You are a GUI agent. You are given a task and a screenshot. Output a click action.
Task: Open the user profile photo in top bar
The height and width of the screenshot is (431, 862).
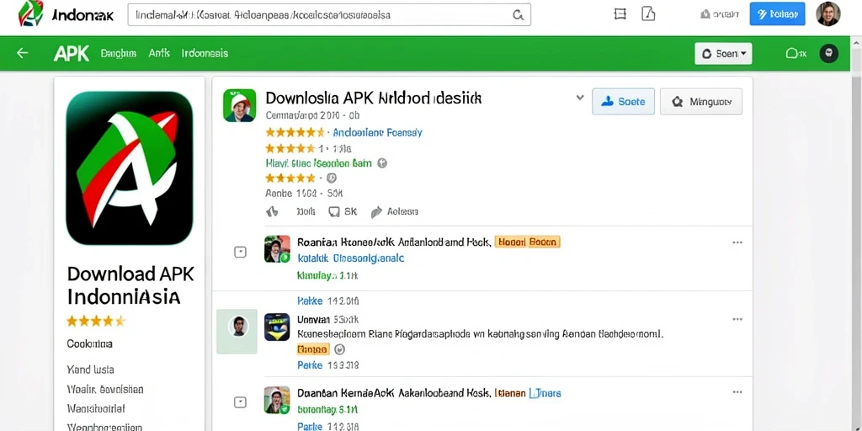(x=828, y=13)
